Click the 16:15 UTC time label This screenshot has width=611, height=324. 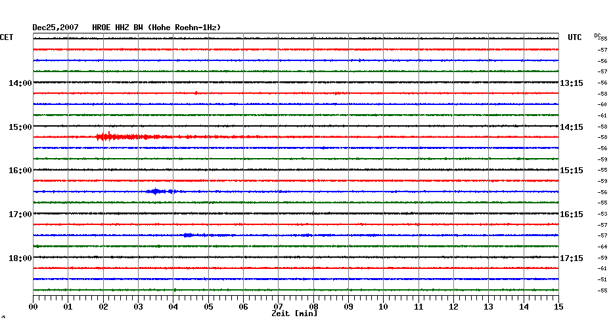tap(572, 214)
